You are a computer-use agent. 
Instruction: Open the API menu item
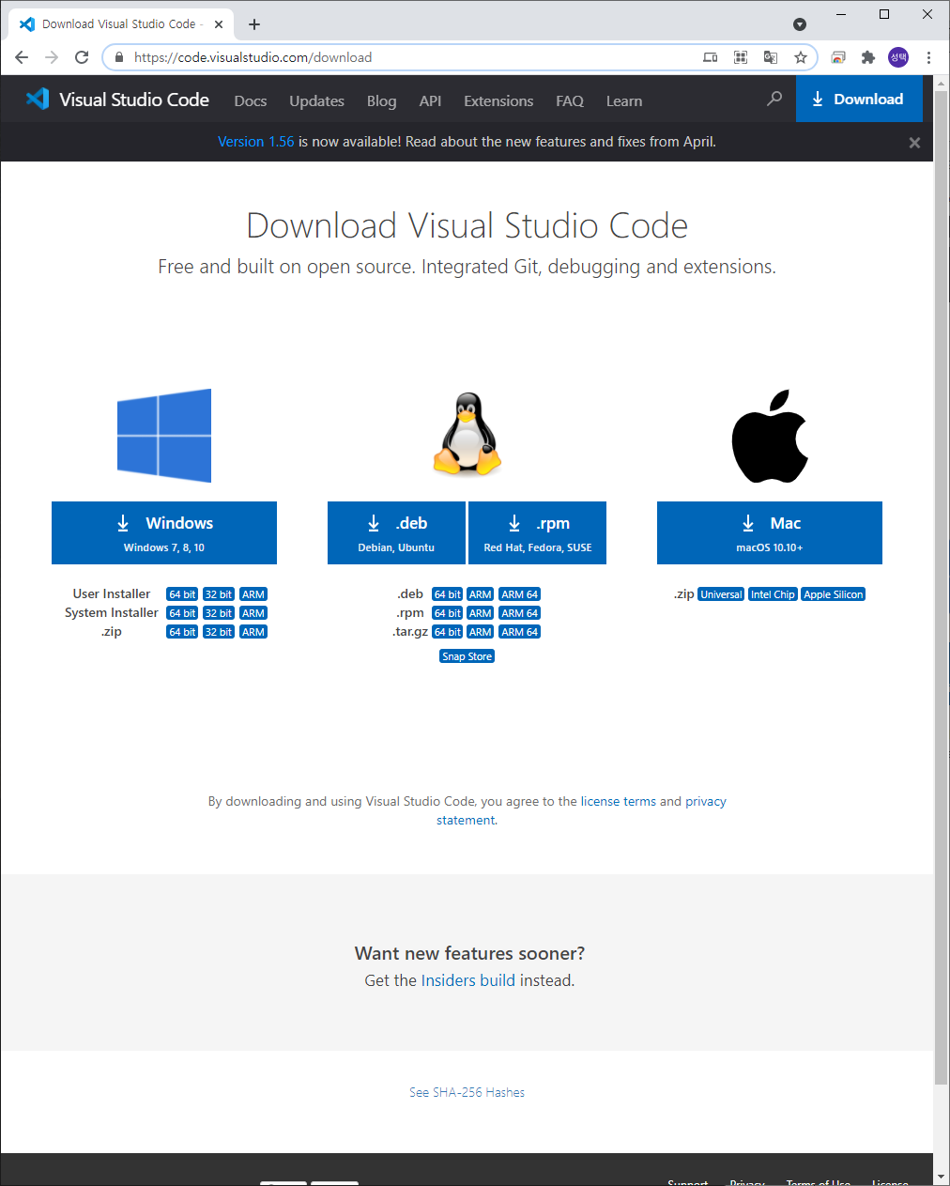(x=430, y=100)
